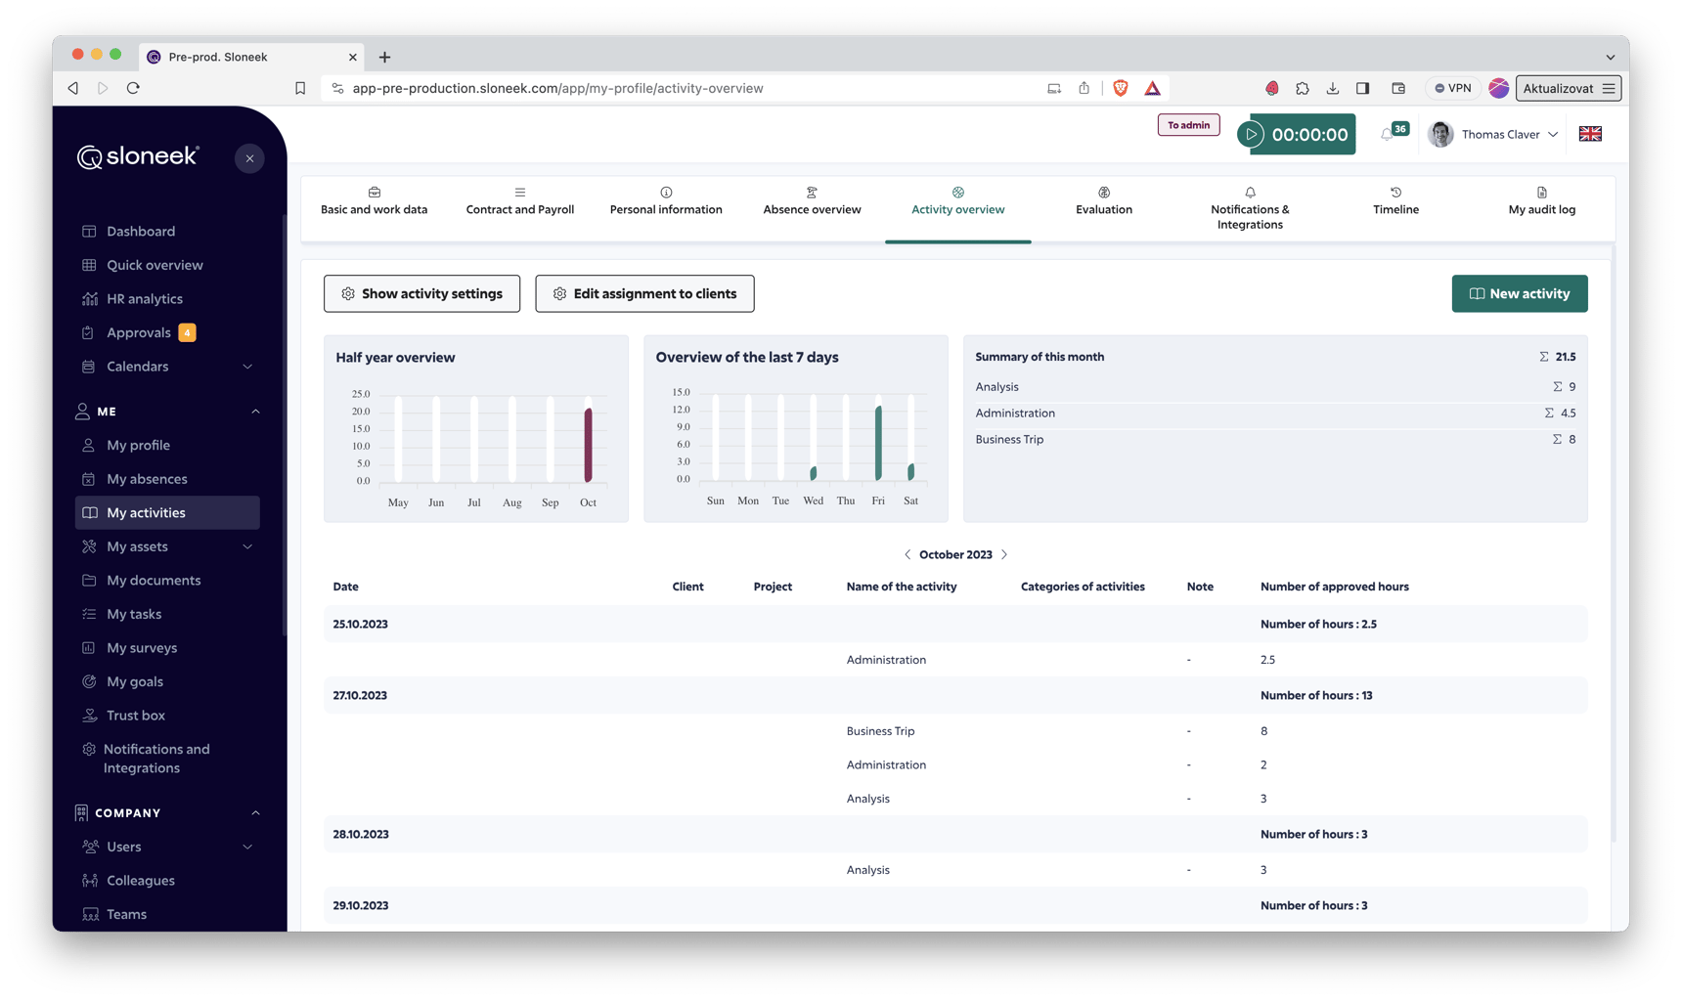Toggle the VPN button
1682x1001 pixels.
coord(1452,88)
